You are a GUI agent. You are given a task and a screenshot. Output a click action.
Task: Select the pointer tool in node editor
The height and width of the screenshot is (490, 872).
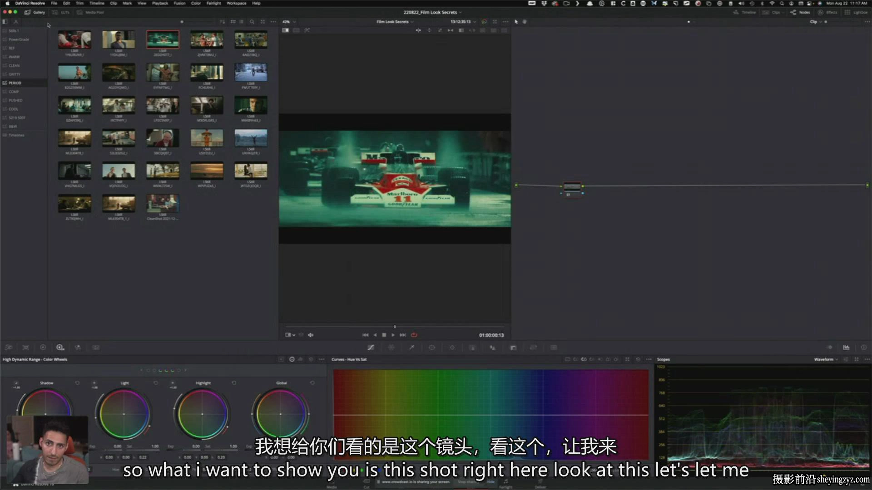coord(516,22)
